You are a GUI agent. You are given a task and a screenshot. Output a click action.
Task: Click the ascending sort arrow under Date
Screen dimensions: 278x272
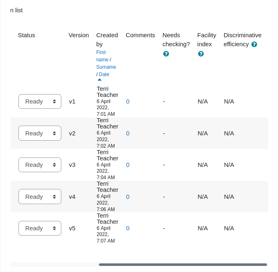99,80
